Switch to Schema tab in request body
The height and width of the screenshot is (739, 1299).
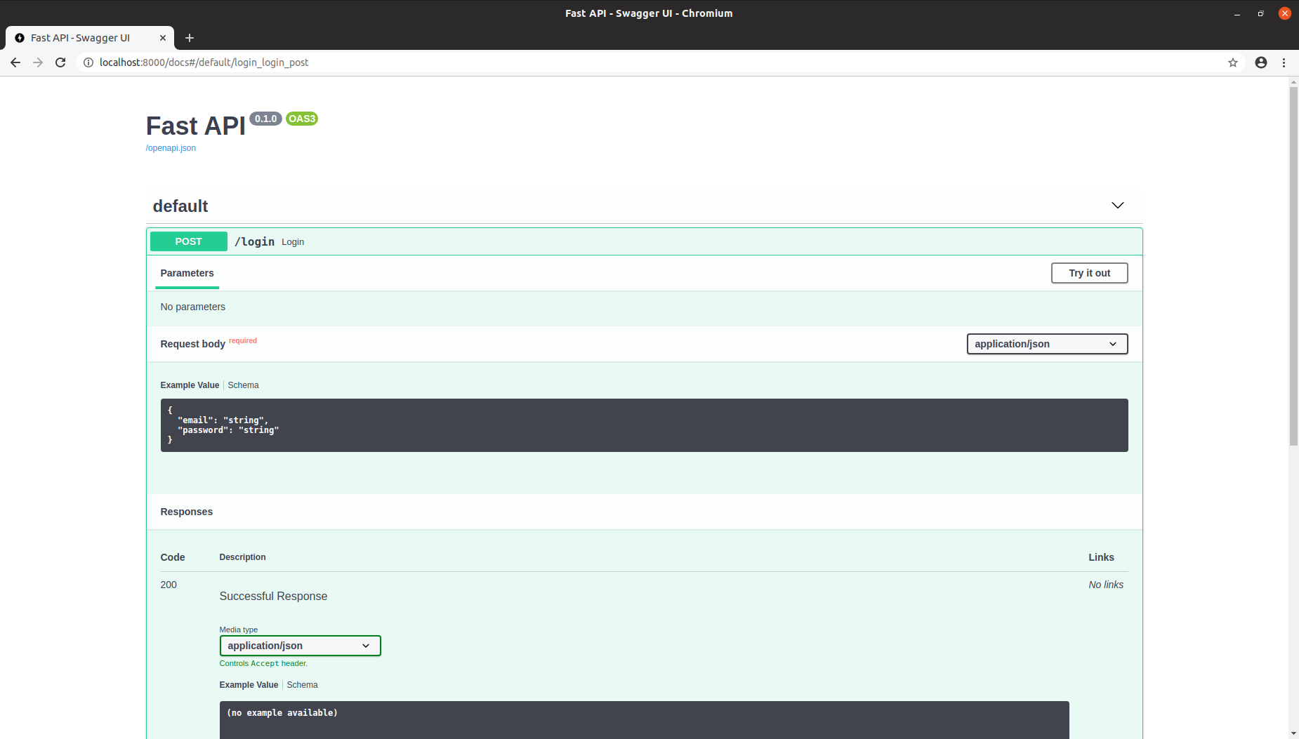tap(243, 385)
